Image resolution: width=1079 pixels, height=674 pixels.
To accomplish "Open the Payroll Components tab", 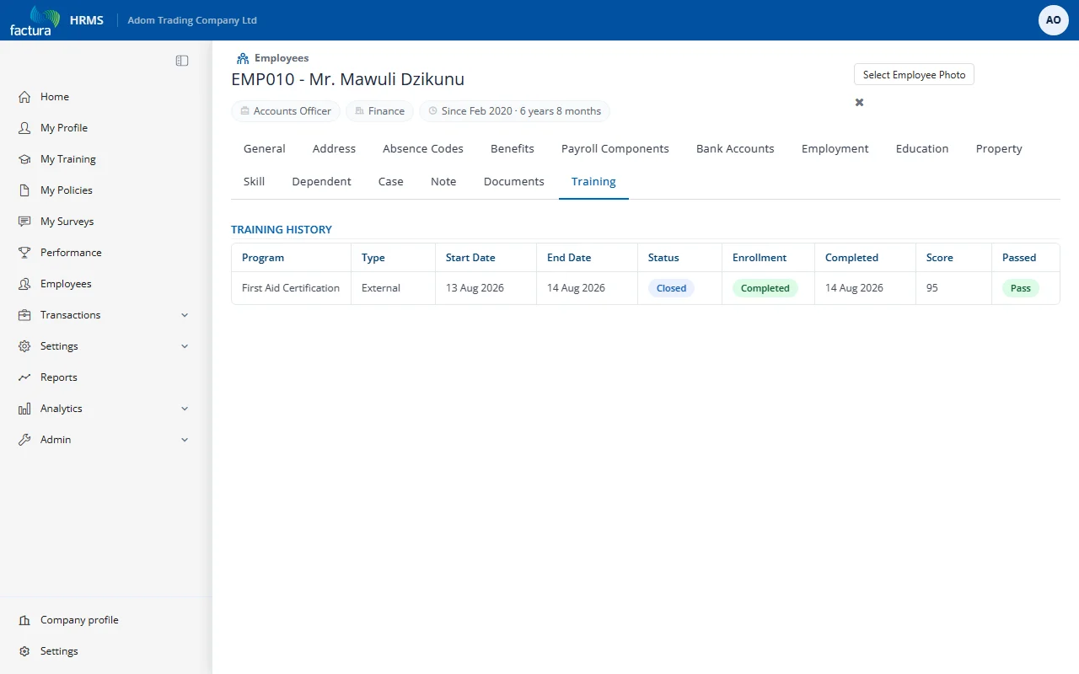I will 615,149.
